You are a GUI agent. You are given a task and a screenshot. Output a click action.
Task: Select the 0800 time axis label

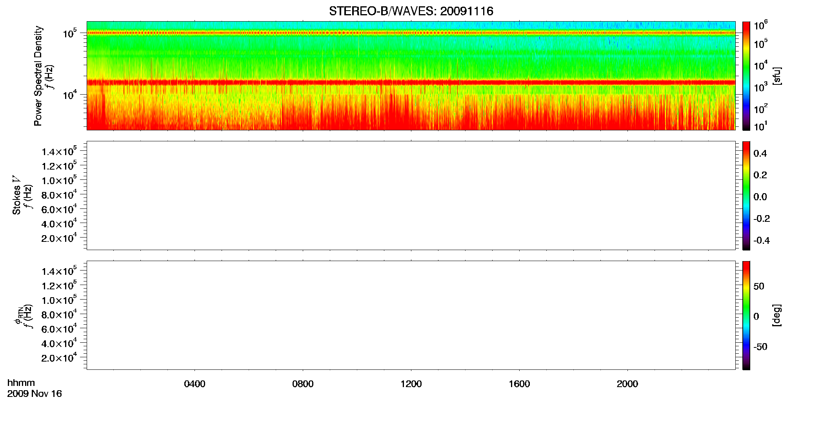point(303,384)
